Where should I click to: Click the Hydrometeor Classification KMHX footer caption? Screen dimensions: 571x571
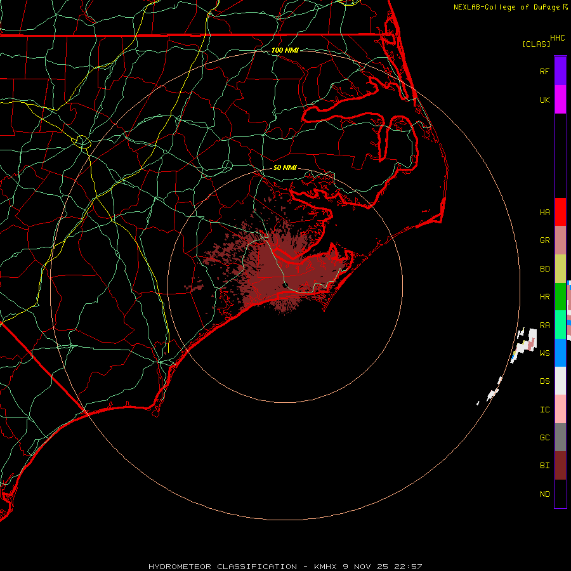coord(285,567)
